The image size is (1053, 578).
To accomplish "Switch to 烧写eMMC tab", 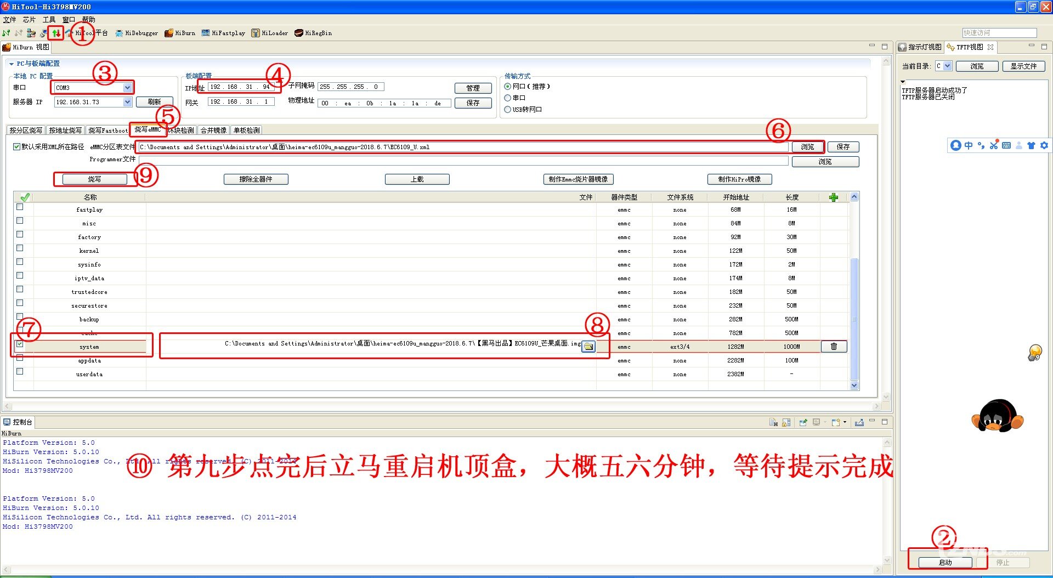I will point(148,129).
